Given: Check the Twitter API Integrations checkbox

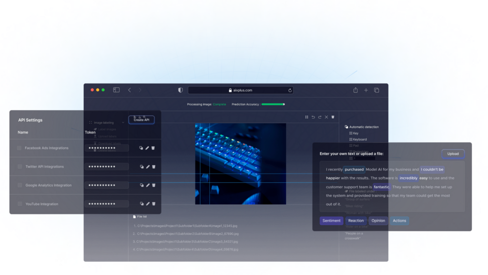Looking at the screenshot, I should [x=20, y=167].
